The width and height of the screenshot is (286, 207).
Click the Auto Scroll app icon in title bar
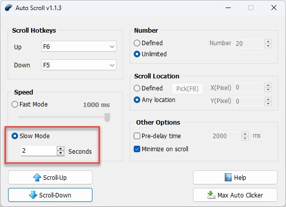coord(9,8)
